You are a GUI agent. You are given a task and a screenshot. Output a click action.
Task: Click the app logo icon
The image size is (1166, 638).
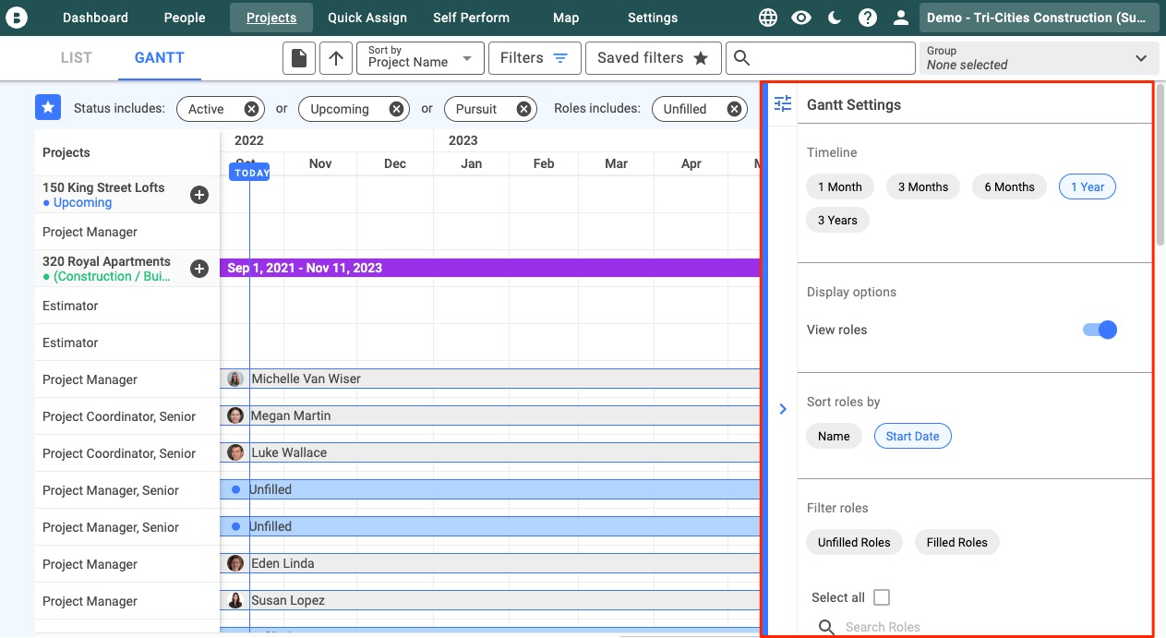pos(17,18)
